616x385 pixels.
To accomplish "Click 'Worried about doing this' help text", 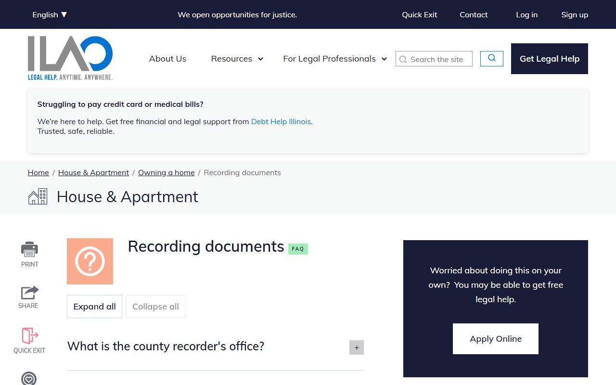I will [x=496, y=285].
